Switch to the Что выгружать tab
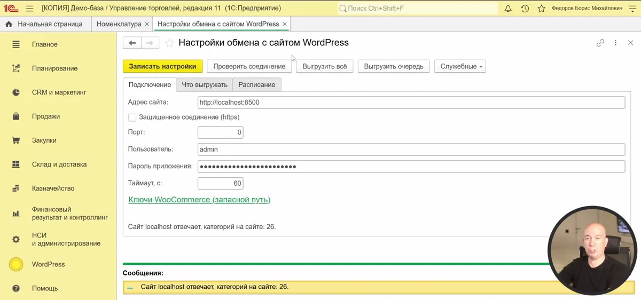The width and height of the screenshot is (641, 300). coord(205,84)
